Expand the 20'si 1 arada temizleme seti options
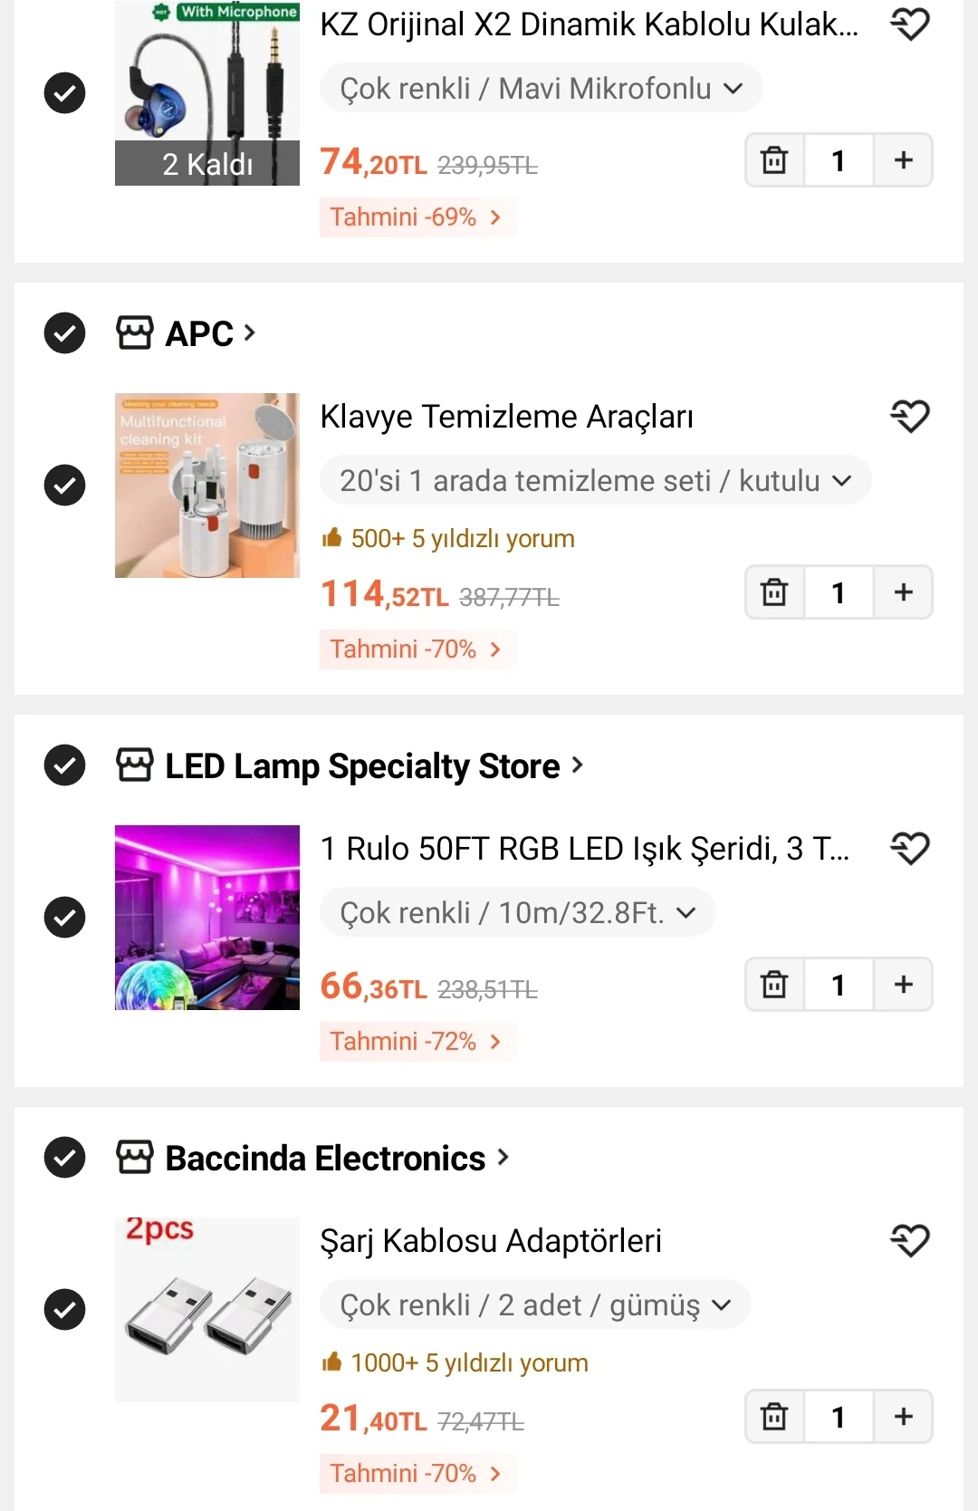The image size is (978, 1511). click(x=595, y=481)
